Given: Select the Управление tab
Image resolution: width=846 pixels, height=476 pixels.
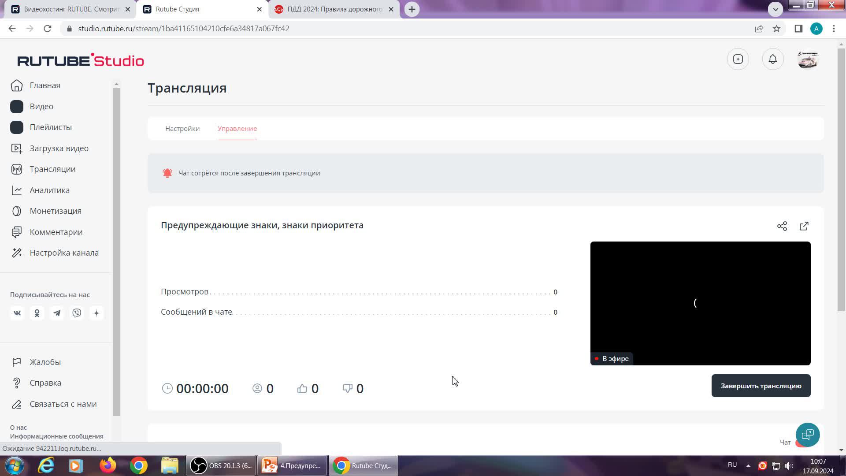Looking at the screenshot, I should pyautogui.click(x=237, y=128).
